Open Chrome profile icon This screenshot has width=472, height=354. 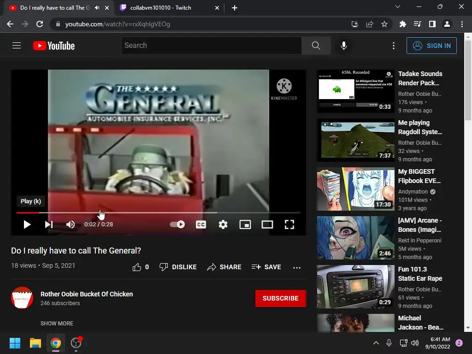click(447, 24)
